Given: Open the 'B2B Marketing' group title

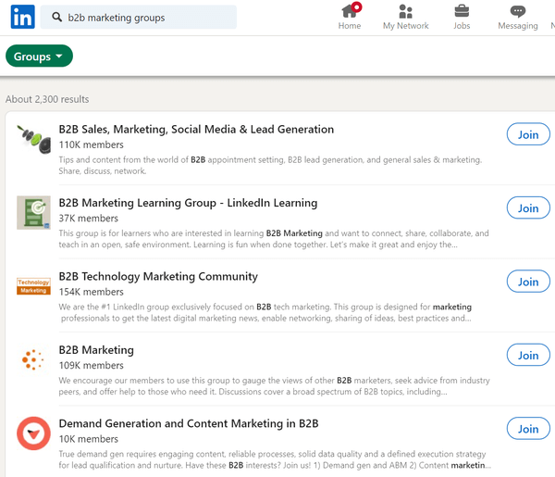Looking at the screenshot, I should pos(96,350).
